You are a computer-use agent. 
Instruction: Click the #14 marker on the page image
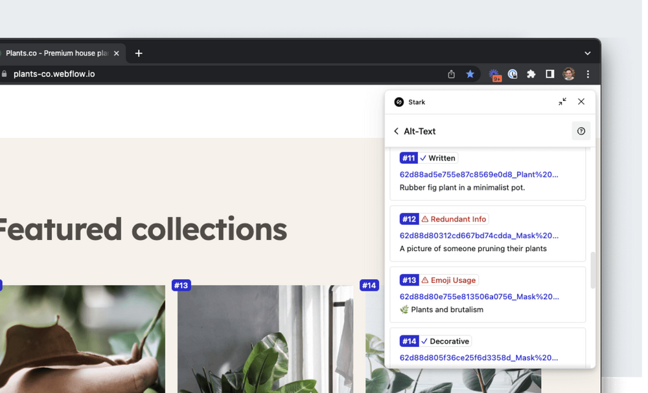[369, 286]
